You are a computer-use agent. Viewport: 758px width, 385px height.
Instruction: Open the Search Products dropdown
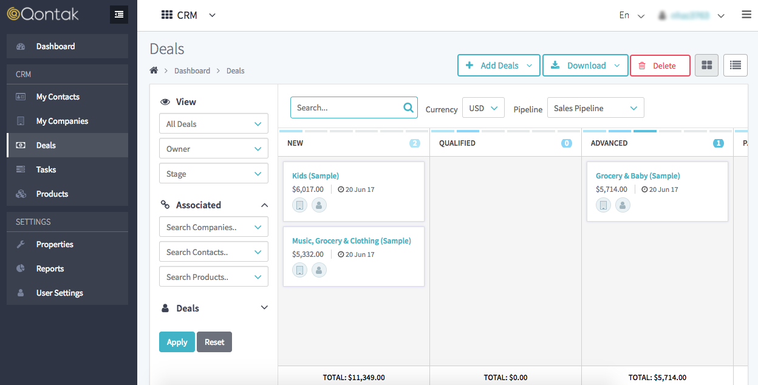214,277
